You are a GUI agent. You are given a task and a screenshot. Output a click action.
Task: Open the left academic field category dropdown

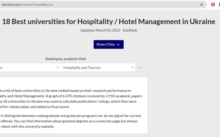coord(30,67)
